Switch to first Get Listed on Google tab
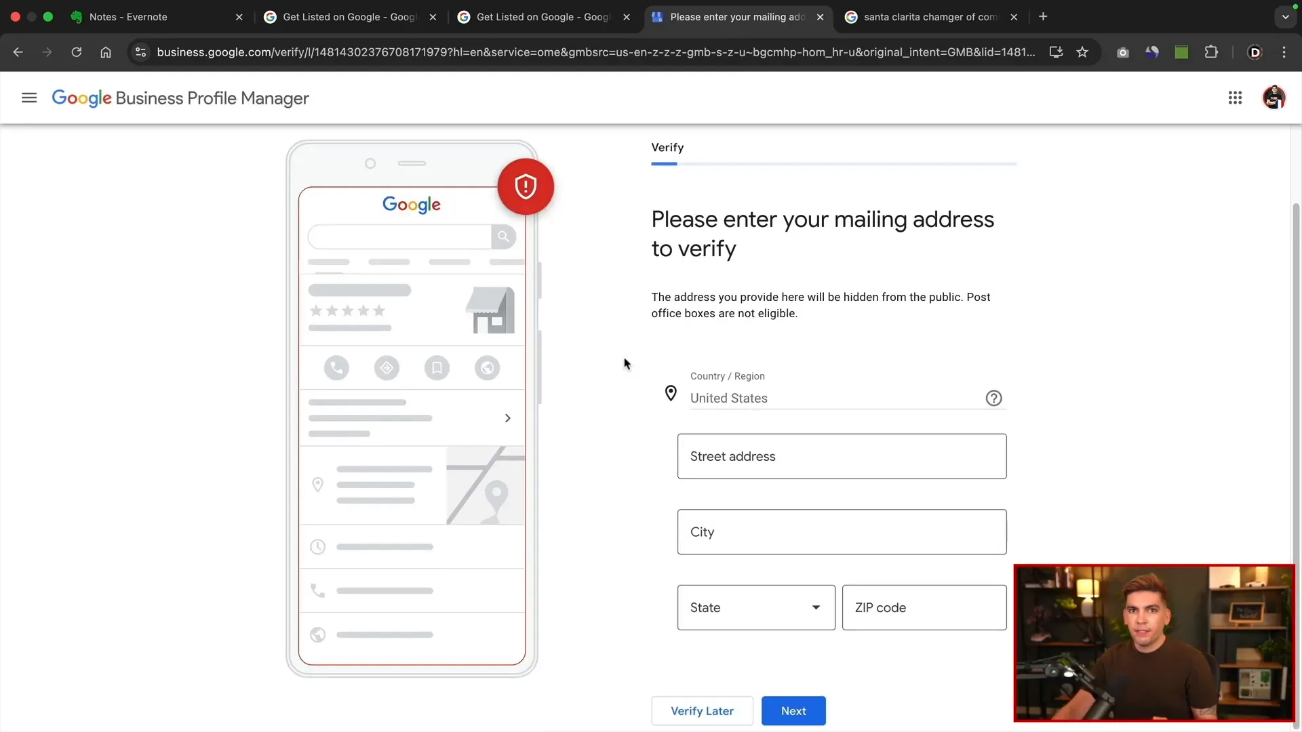1302x732 pixels. [351, 17]
